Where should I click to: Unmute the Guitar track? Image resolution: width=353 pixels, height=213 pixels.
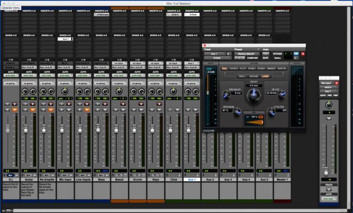[33, 109]
